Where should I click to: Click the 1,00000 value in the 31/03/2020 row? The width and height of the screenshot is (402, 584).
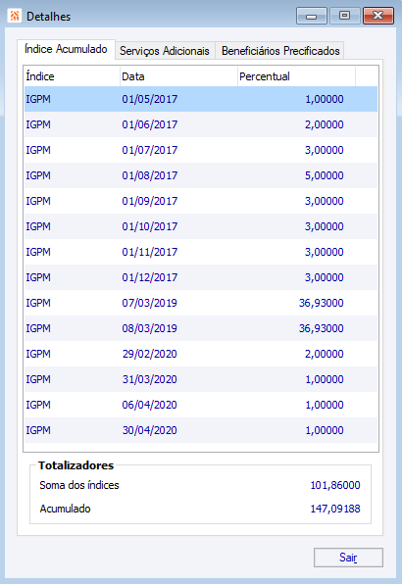325,379
